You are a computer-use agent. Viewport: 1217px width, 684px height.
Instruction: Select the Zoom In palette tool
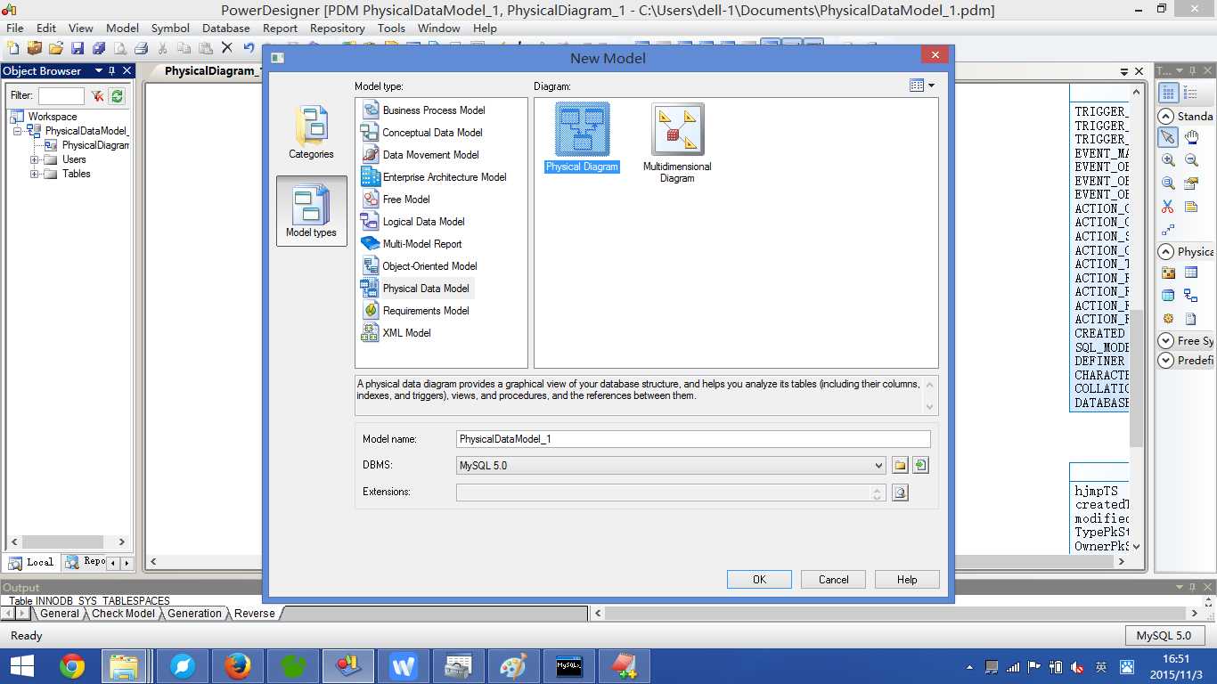pyautogui.click(x=1168, y=160)
